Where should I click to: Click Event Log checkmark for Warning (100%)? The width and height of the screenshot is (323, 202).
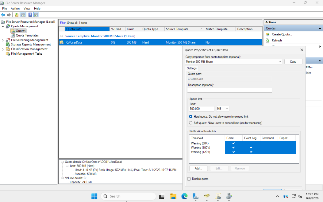click(251, 148)
